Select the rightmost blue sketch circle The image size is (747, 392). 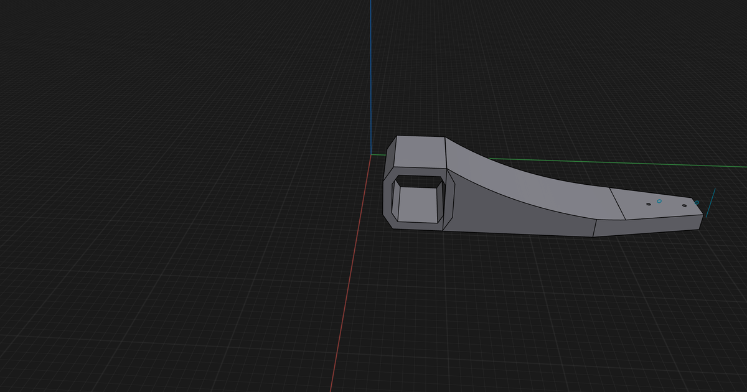(x=697, y=202)
